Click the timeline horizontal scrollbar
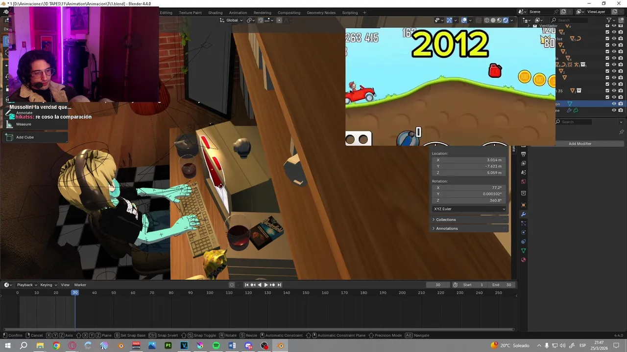 [x=259, y=330]
